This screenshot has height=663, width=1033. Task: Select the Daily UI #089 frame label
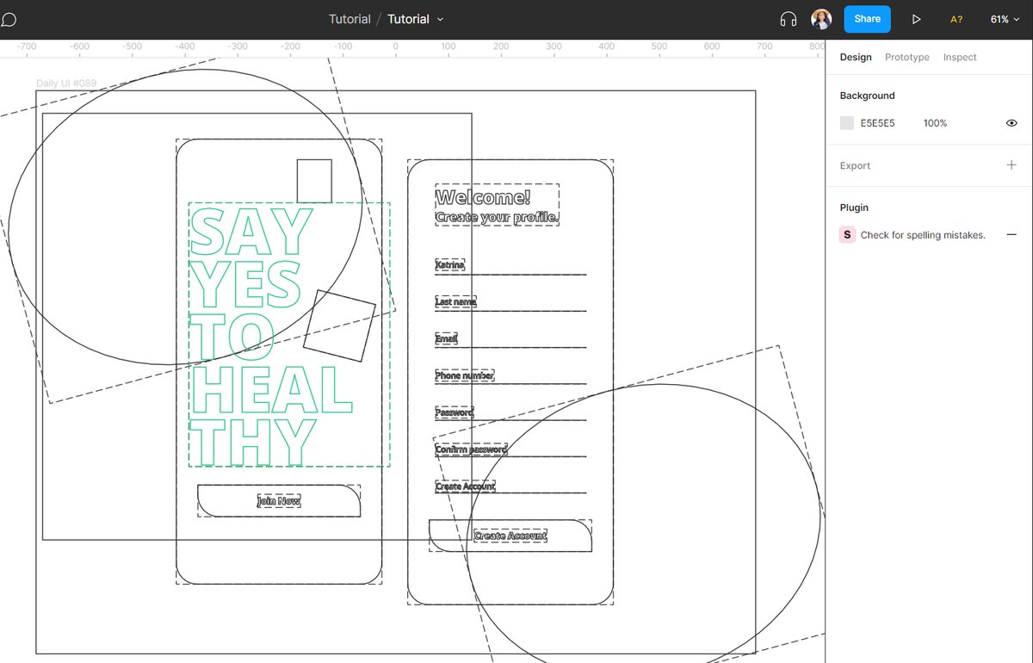point(66,84)
